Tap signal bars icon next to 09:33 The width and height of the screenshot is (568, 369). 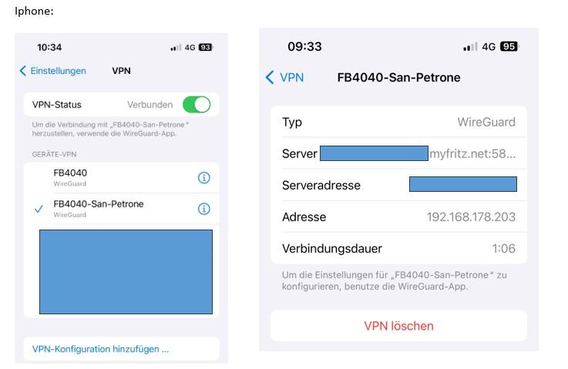tap(470, 47)
